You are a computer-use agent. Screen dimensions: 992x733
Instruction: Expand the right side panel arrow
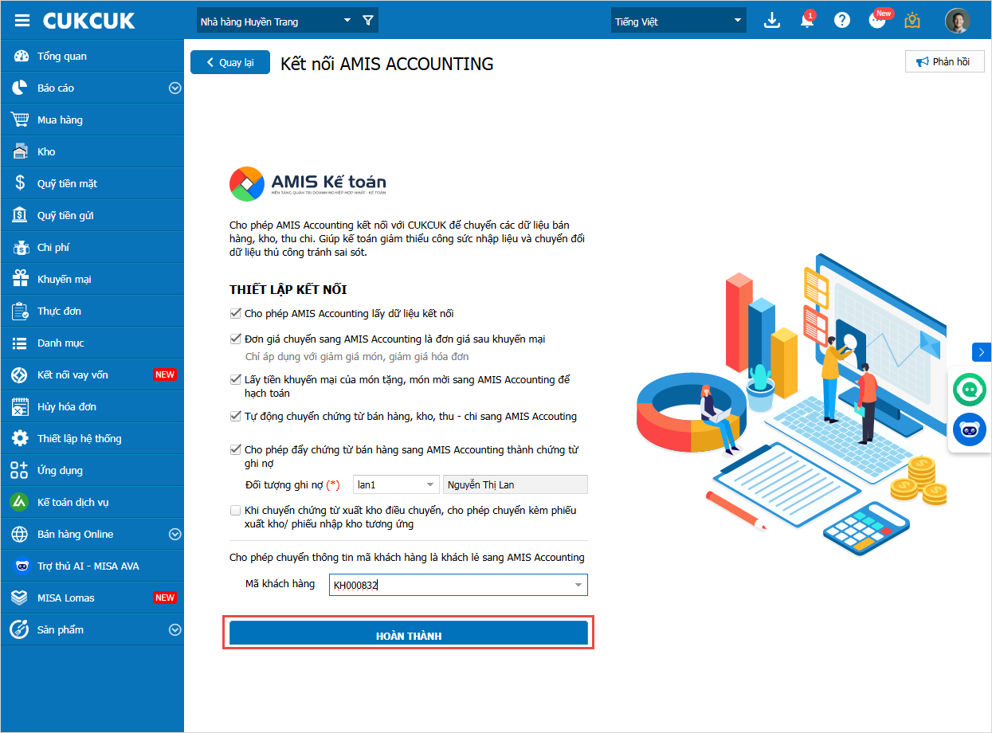click(x=982, y=351)
